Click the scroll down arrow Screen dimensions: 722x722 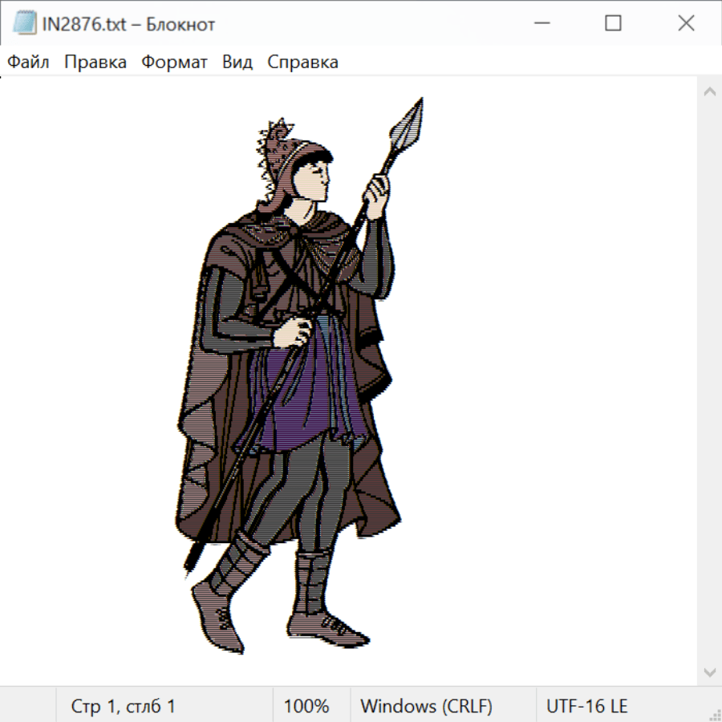coord(709,671)
